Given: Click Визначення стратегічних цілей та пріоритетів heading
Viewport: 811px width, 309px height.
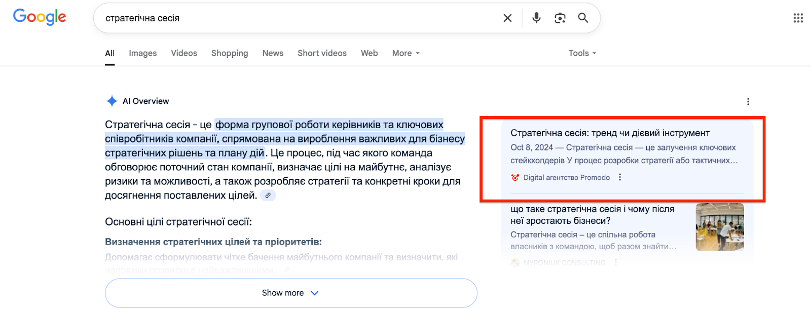Looking at the screenshot, I should point(213,242).
